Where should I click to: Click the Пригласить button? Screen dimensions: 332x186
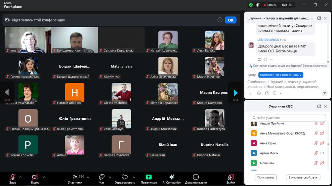pyautogui.click(x=266, y=177)
